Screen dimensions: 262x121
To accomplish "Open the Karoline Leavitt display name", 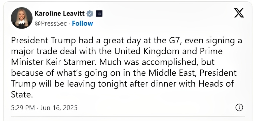I will click(60, 14).
